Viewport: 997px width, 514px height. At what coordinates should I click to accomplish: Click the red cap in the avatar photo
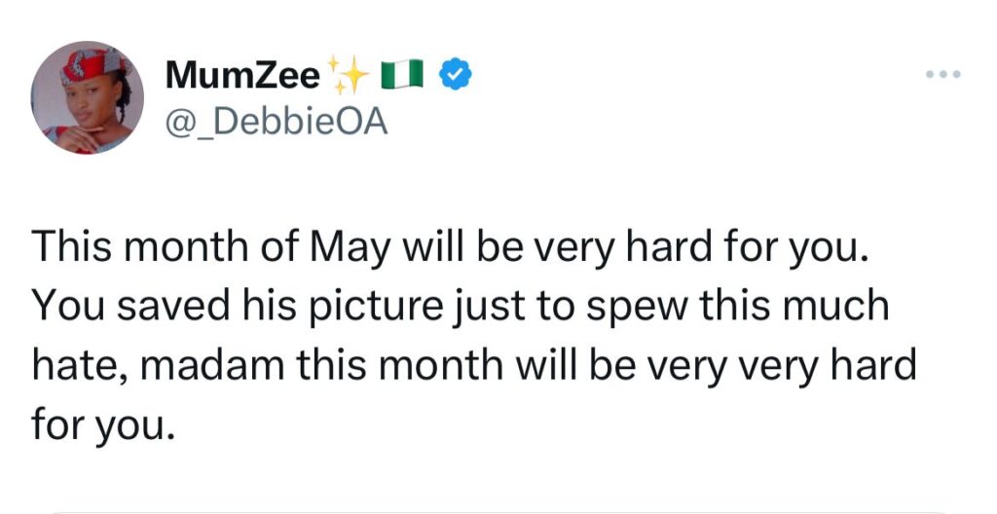91,65
